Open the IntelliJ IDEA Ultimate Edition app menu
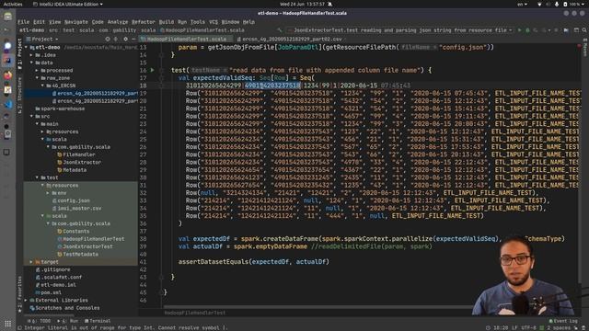The width and height of the screenshot is (589, 331). tap(67, 4)
